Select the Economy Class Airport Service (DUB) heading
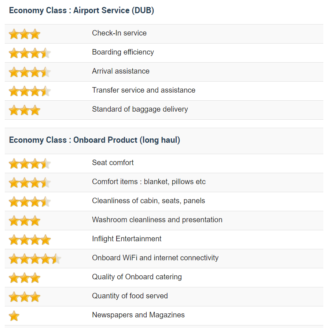Viewport: 327px width, 328px height. (81, 11)
